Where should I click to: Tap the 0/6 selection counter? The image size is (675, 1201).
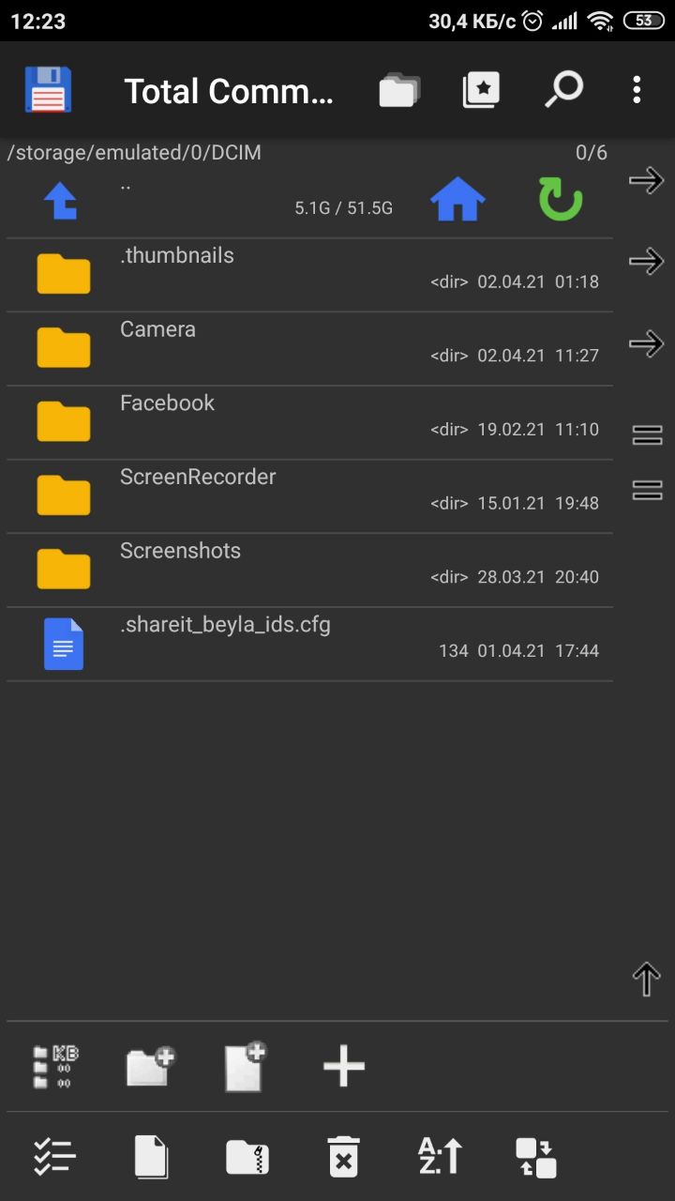pos(592,153)
